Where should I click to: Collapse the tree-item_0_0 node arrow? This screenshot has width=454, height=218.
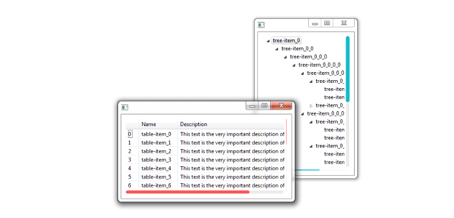point(277,49)
